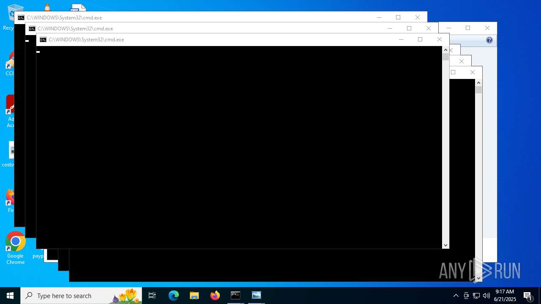Minimize the middle cmd.exe window
This screenshot has width=541, height=304.
click(390, 28)
